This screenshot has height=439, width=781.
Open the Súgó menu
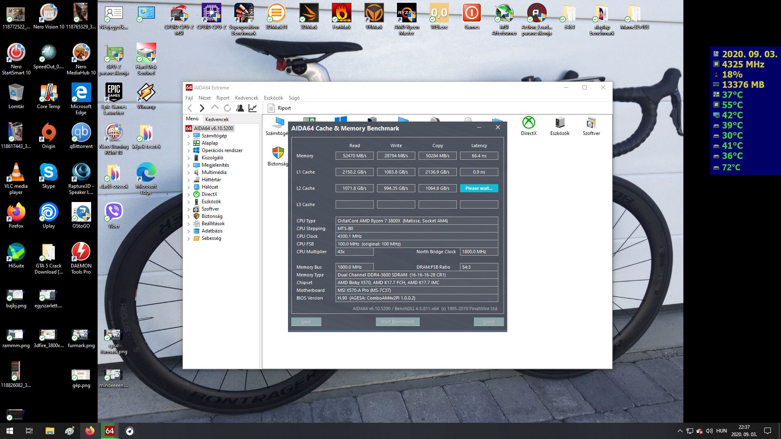(294, 98)
